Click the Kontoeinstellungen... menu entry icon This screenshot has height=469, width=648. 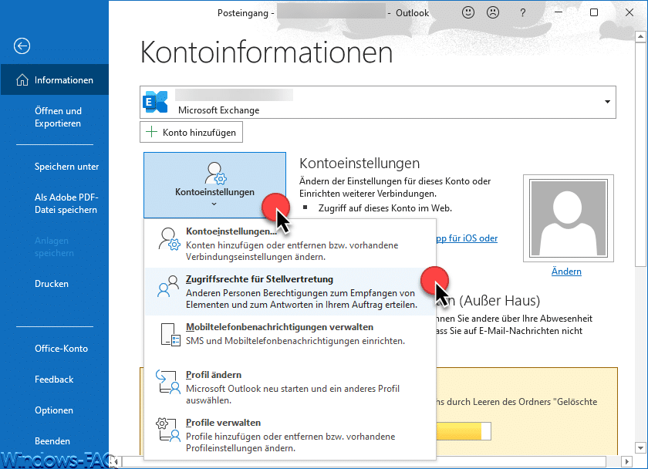169,239
